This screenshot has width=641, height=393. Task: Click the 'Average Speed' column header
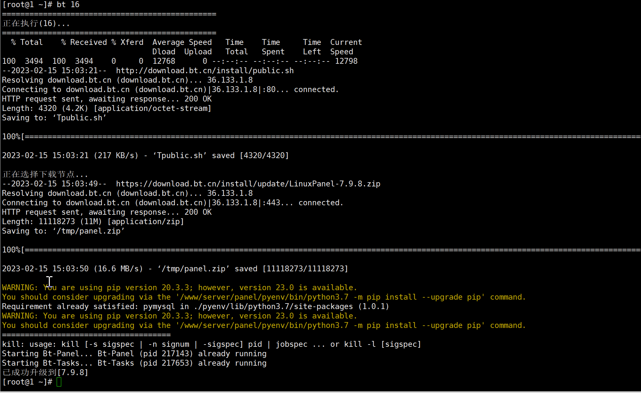tap(182, 42)
